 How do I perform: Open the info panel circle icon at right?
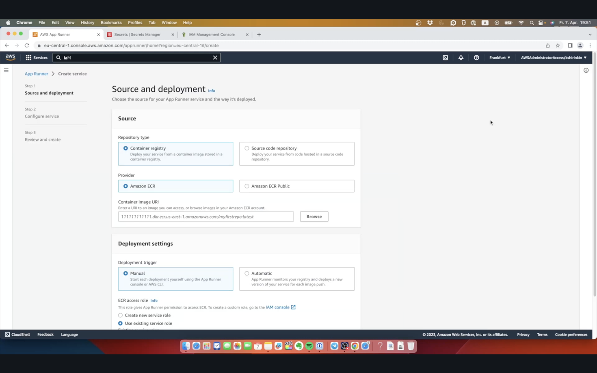click(586, 70)
